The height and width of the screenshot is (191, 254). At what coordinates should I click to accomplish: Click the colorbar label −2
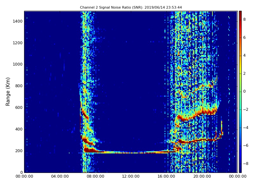pyautogui.click(x=245, y=110)
